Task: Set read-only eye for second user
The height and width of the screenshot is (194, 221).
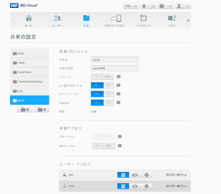Action: pyautogui.click(x=135, y=186)
